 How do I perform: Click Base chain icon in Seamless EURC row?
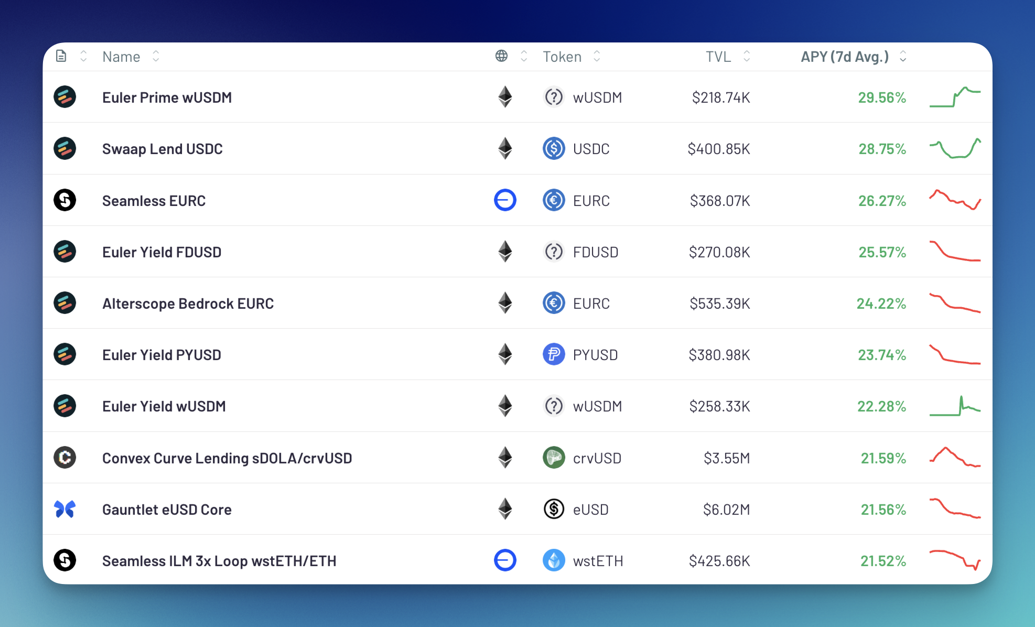[x=505, y=200]
